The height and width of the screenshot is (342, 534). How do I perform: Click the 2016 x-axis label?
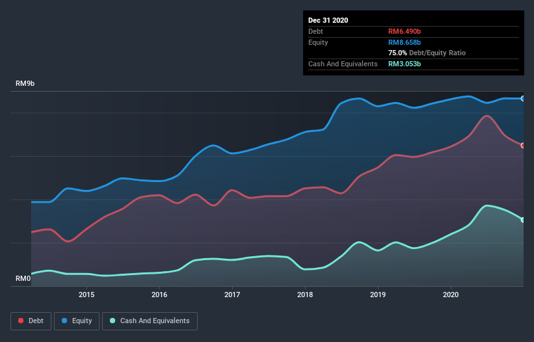click(x=159, y=295)
